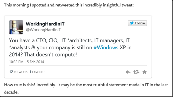The width and height of the screenshot is (173, 97).
Task: Click the 'That doesn't compute!' sentence
Action: click(x=51, y=54)
